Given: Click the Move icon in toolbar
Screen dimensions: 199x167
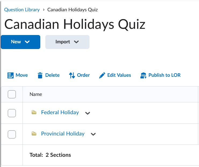Looking at the screenshot, I should click(x=10, y=75).
